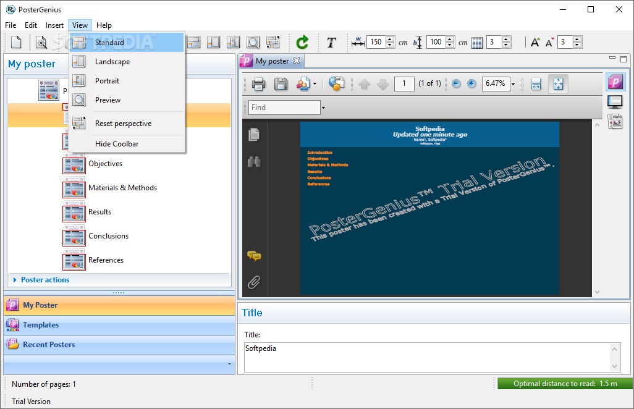
Task: Open the Find field dropdown arrow
Action: 323,108
